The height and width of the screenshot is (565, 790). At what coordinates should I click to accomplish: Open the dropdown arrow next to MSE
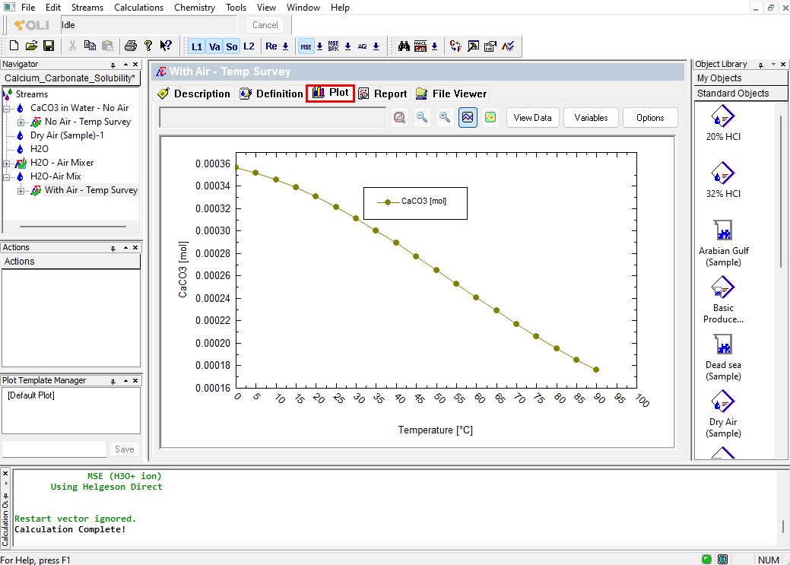tap(319, 46)
